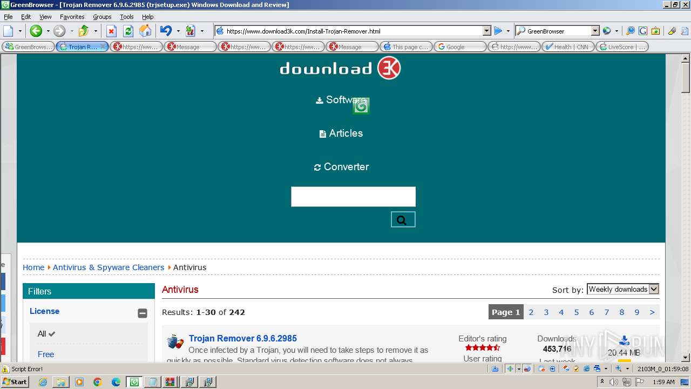Screen dimensions: 691x389
Task: Refresh the page with green arrows icon
Action: click(x=128, y=31)
